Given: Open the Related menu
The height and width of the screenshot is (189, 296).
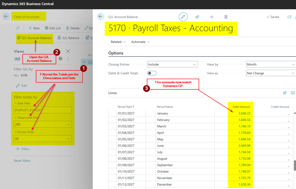Looking at the screenshot, I should [118, 42].
